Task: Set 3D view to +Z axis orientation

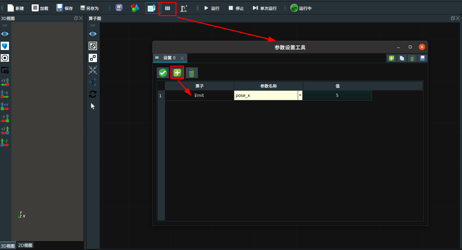Action: pos(5,130)
